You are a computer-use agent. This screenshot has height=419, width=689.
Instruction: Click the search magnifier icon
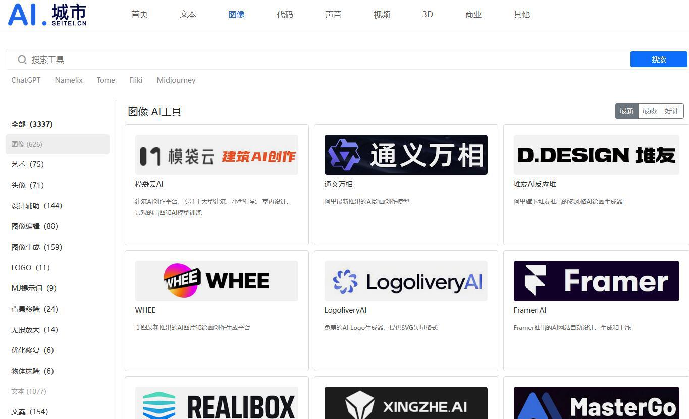tap(22, 59)
